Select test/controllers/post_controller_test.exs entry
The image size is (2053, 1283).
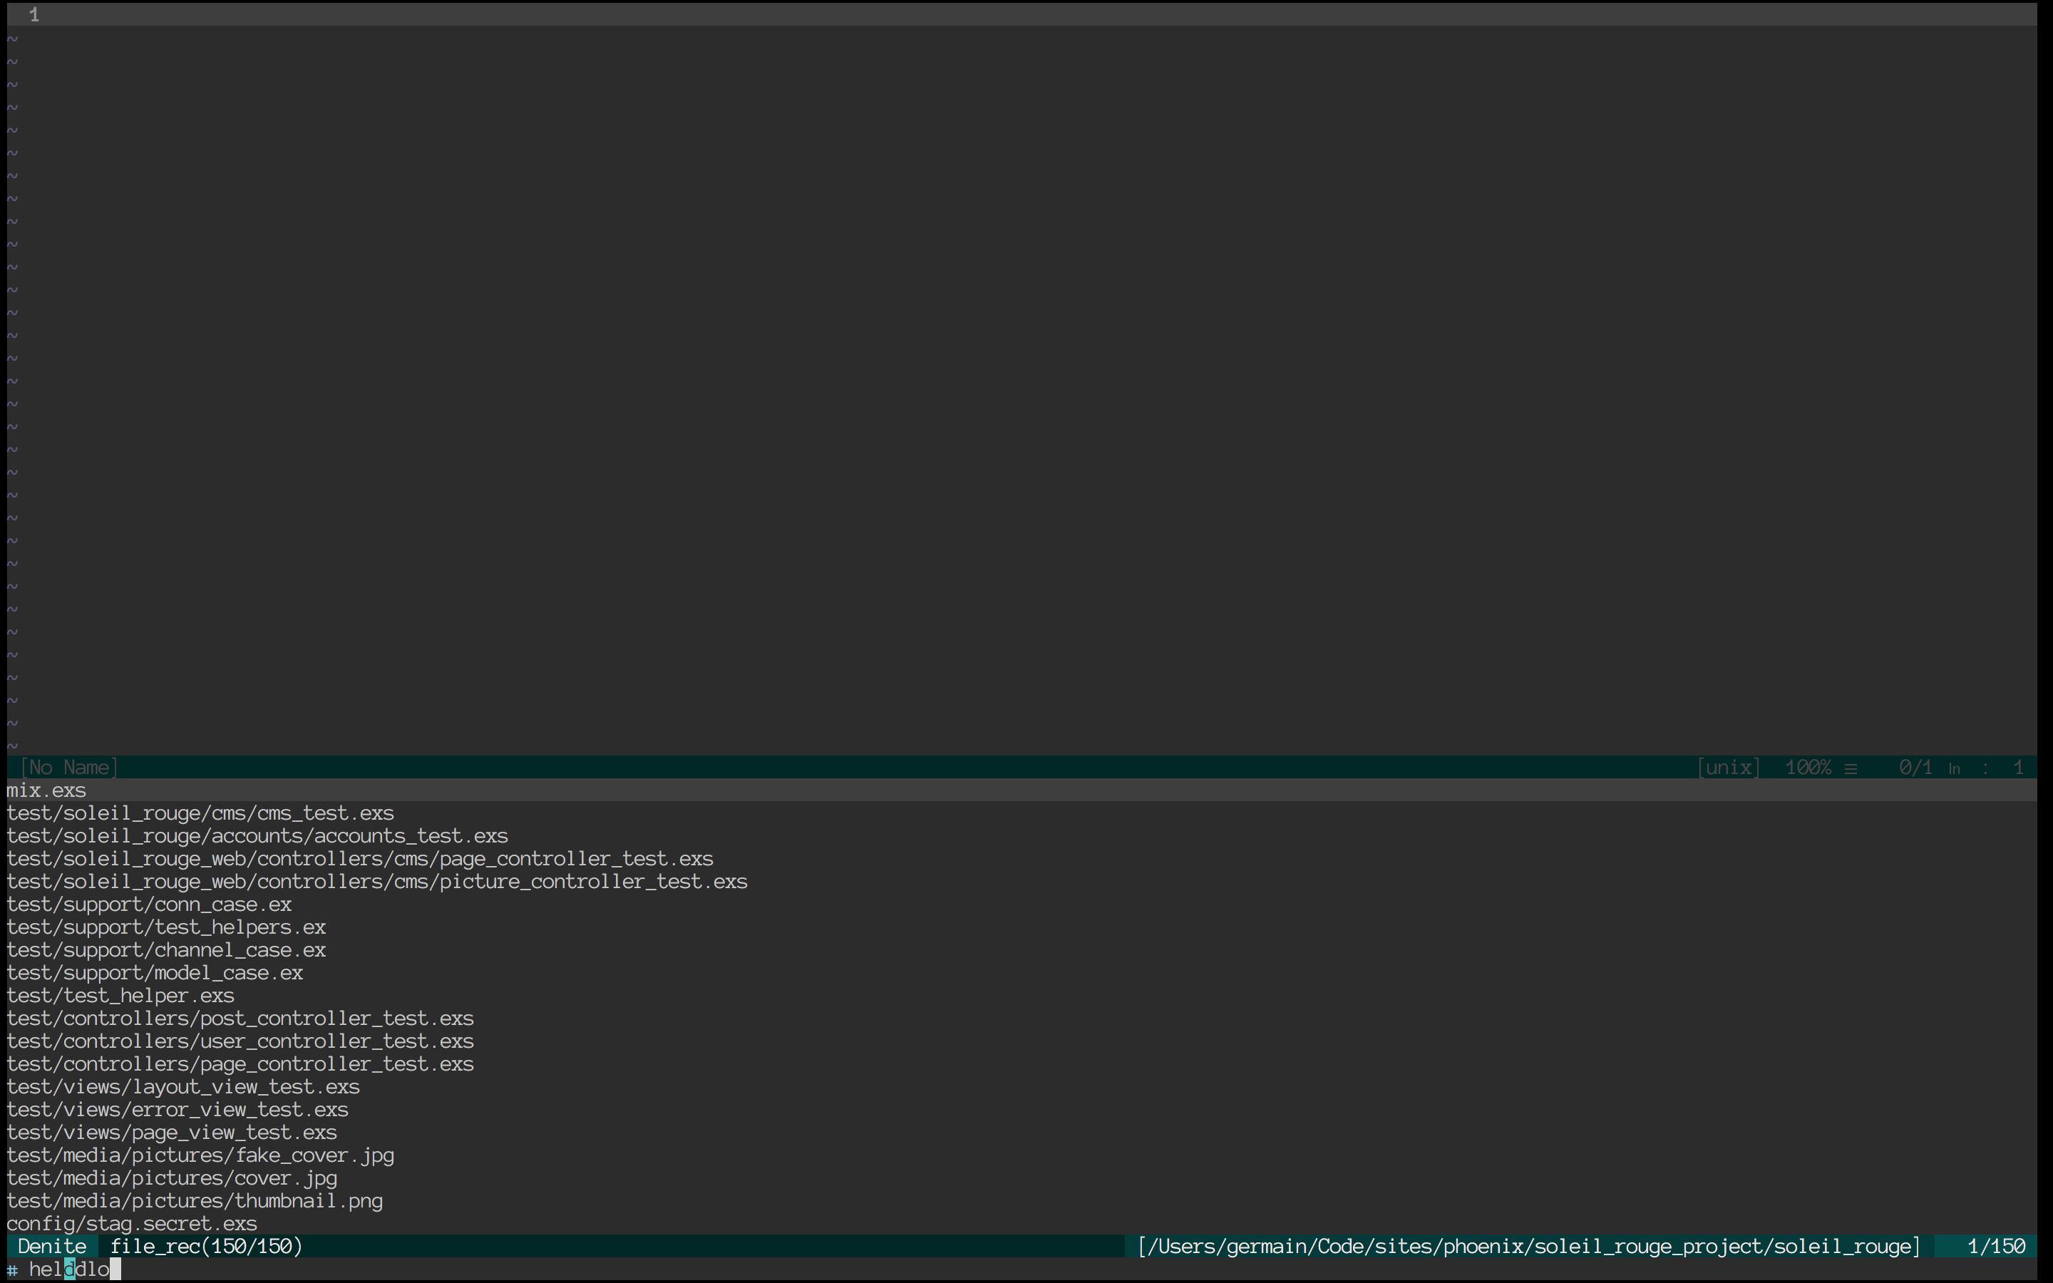point(240,1017)
